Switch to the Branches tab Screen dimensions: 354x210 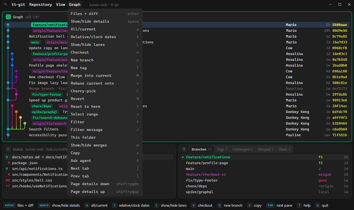201,149
